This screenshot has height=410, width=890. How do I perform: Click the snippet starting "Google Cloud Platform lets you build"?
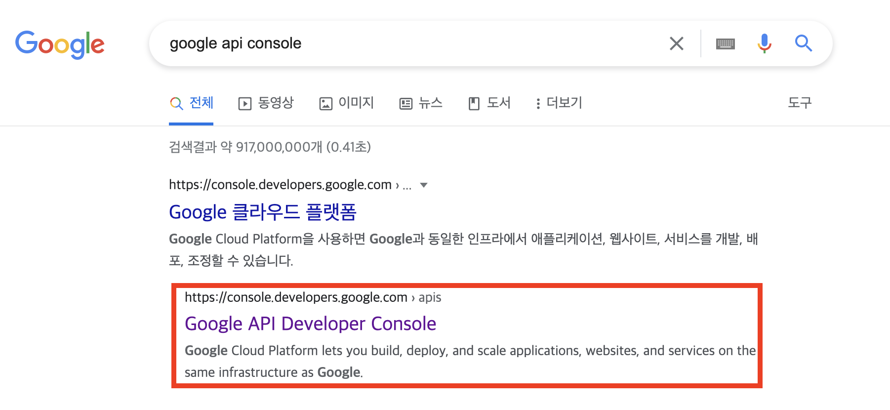(470, 361)
